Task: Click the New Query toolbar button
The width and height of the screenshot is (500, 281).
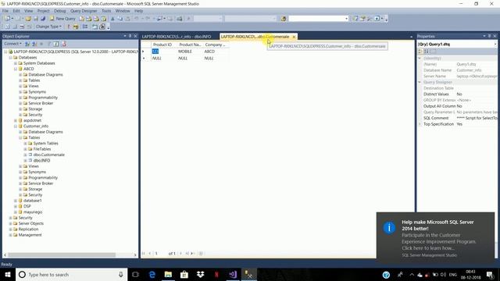Action: (x=62, y=19)
